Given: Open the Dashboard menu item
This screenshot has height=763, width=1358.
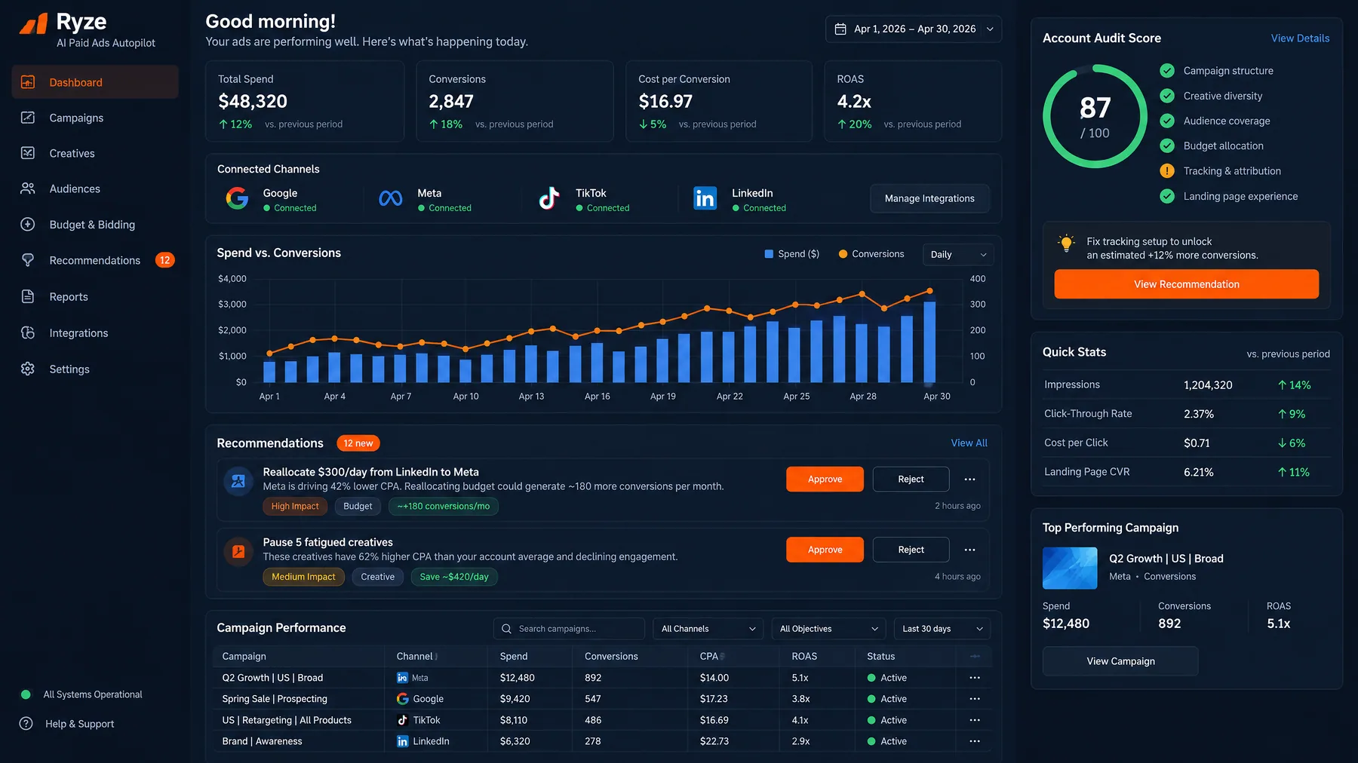Looking at the screenshot, I should (x=95, y=82).
